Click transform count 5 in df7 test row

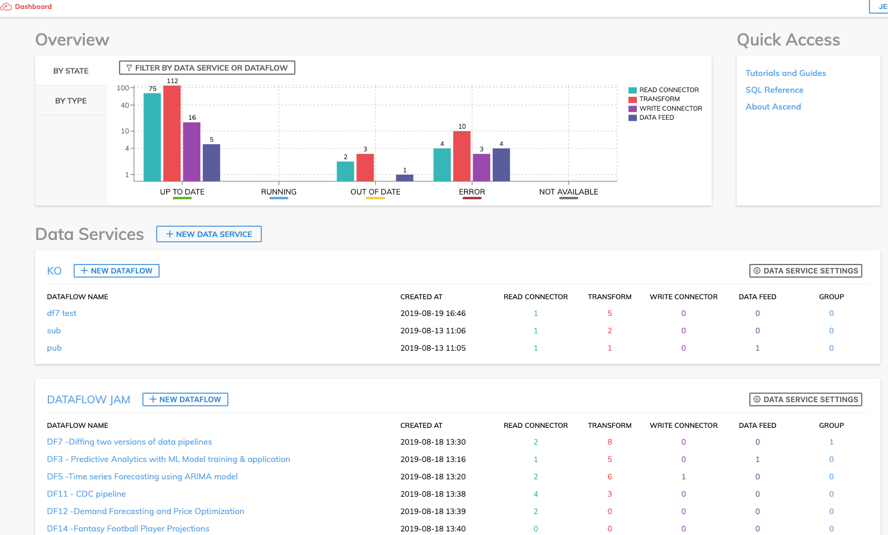(x=610, y=314)
